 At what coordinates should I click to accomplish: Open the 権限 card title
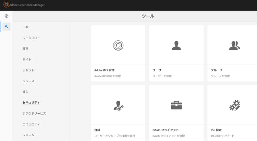[97, 130]
